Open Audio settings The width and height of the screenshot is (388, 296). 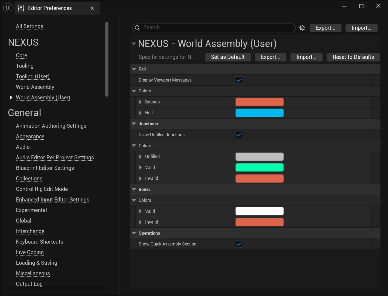click(23, 147)
